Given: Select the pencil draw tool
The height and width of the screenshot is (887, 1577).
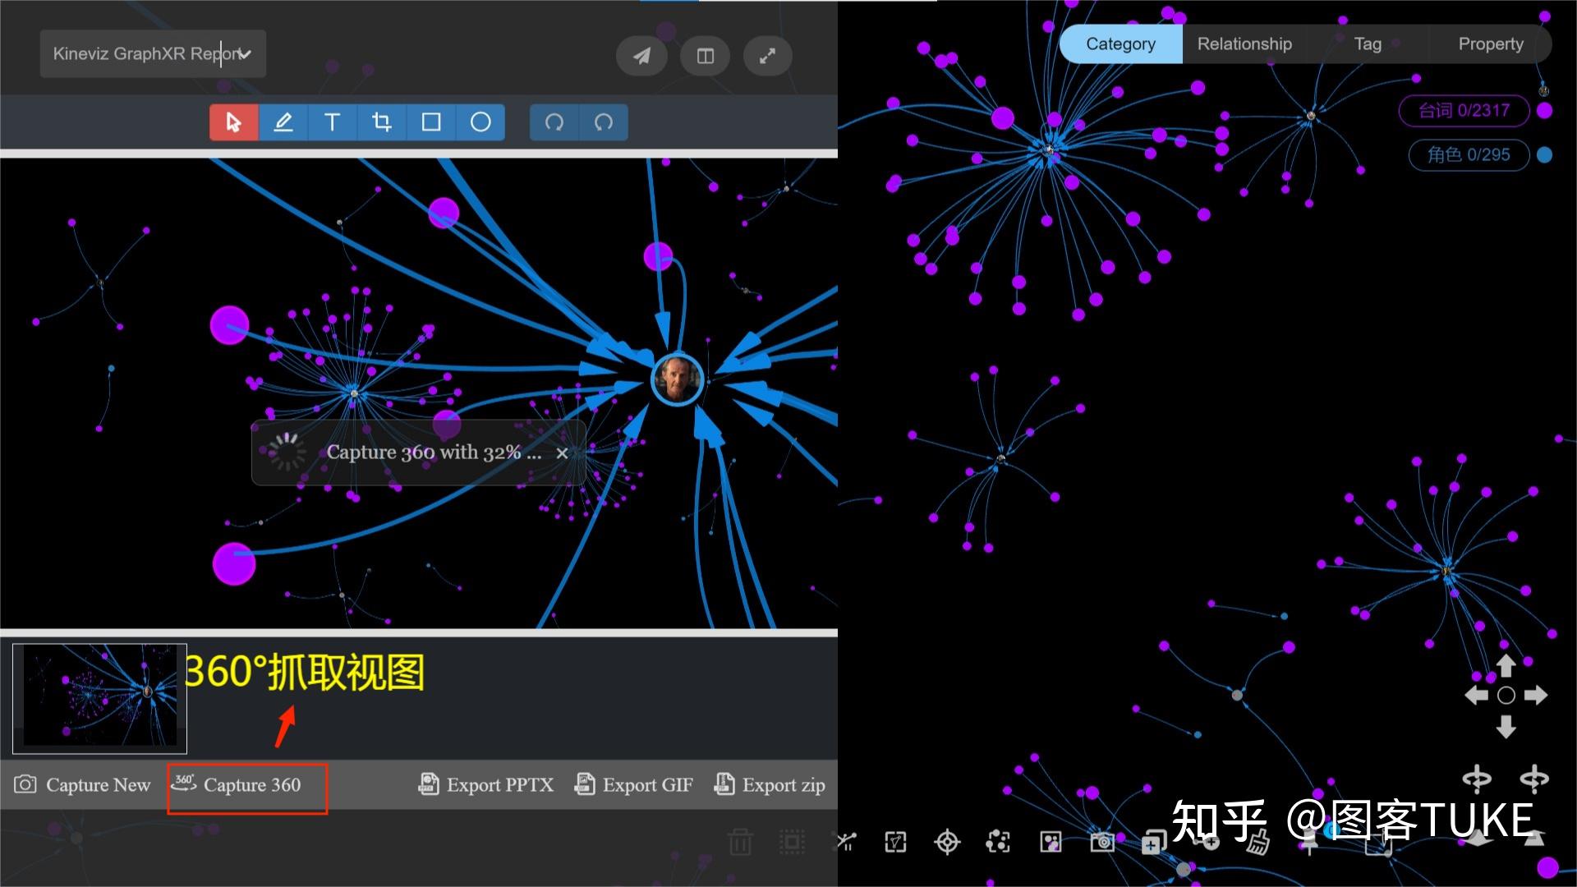Looking at the screenshot, I should tap(283, 122).
